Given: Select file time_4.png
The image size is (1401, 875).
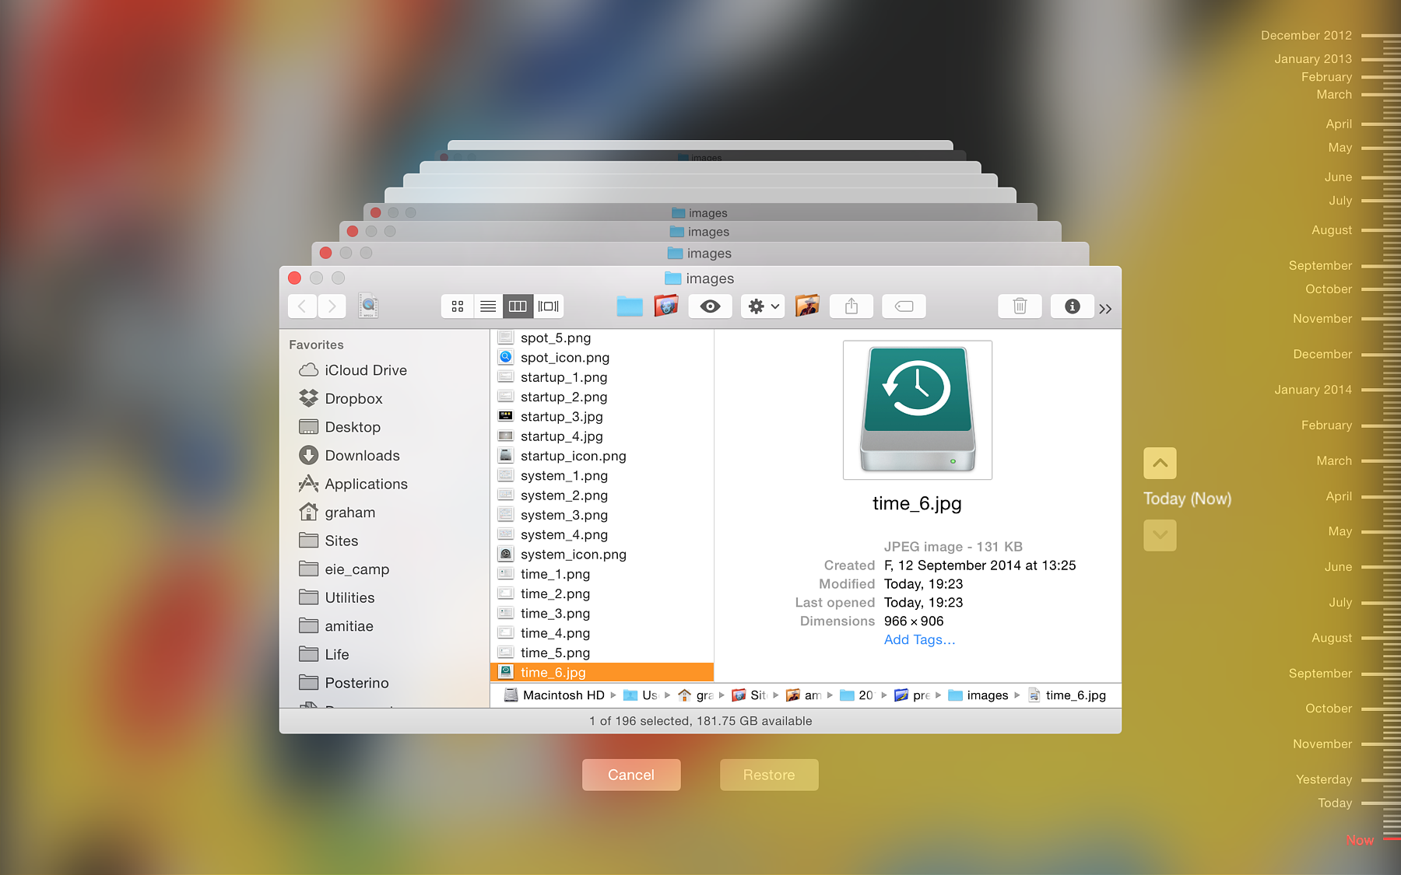Looking at the screenshot, I should (x=602, y=633).
